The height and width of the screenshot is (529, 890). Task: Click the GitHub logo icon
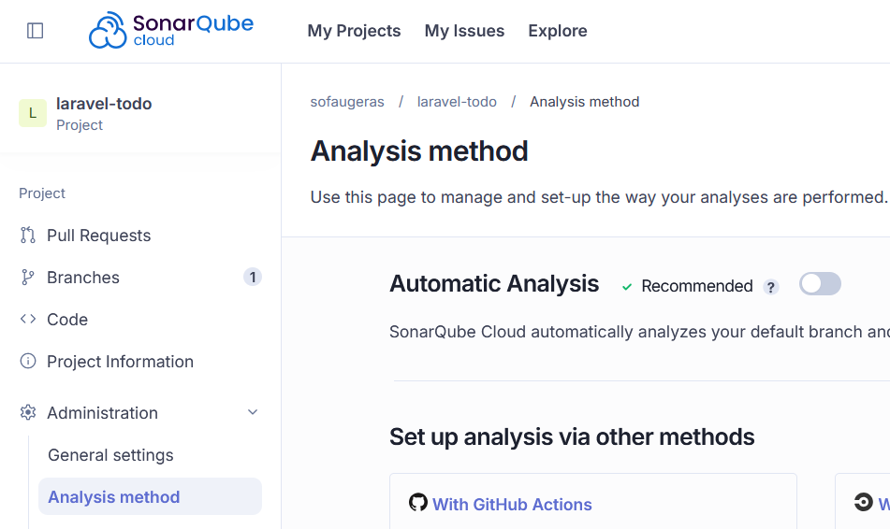pos(418,503)
